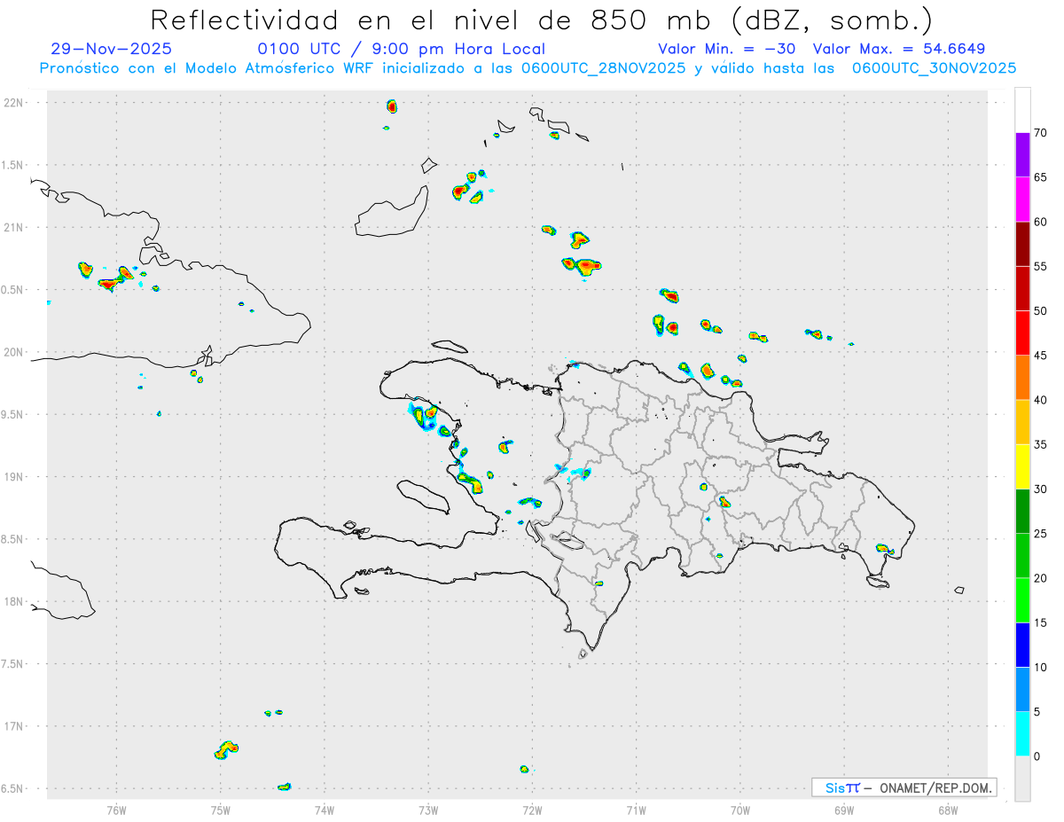Pick the cyan 0–5 dBZ legend band

coord(1022,734)
